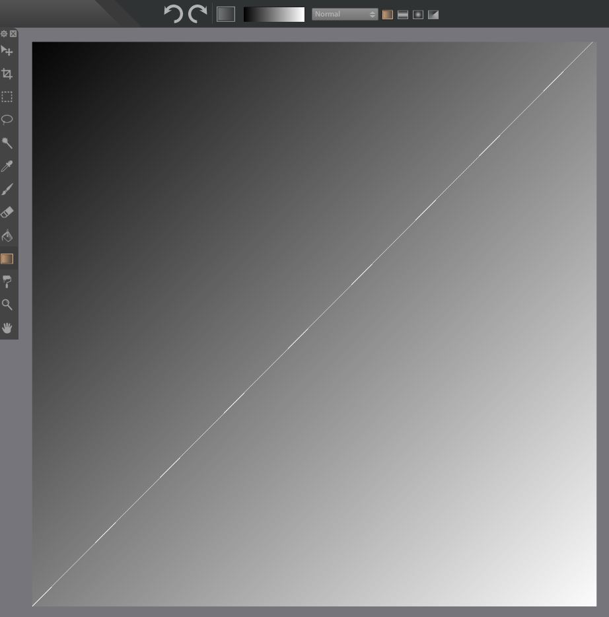Close the toolbox panel
Image resolution: width=609 pixels, height=617 pixels.
[x=13, y=34]
